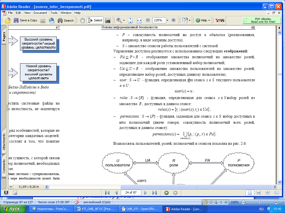285x213 pixels.
Task: Open document pane options arrow
Action: 279,28
